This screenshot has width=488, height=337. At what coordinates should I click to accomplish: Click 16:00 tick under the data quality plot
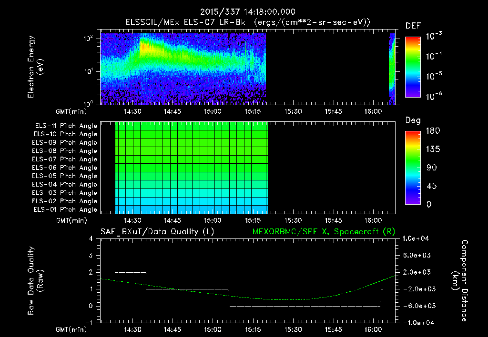tap(373, 329)
